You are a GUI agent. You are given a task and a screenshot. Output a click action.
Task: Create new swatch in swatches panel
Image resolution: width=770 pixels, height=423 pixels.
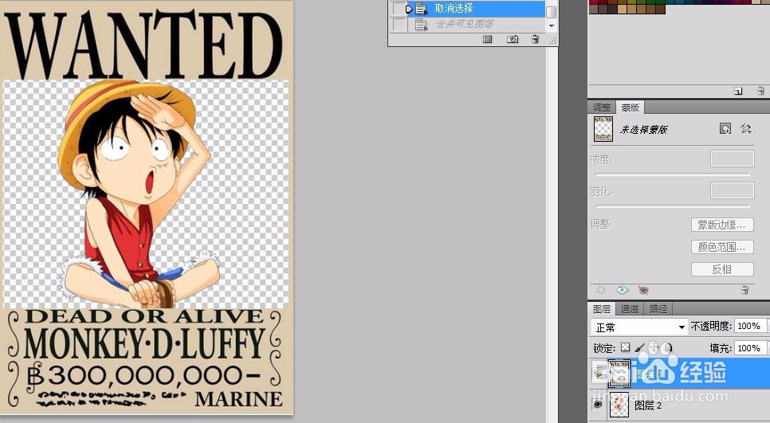(x=738, y=91)
